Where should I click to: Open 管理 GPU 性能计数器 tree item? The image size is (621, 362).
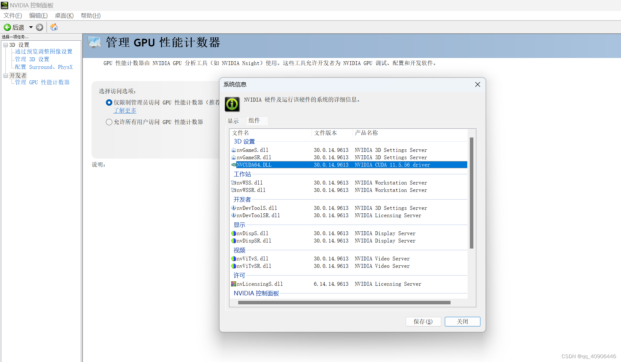pyautogui.click(x=42, y=82)
